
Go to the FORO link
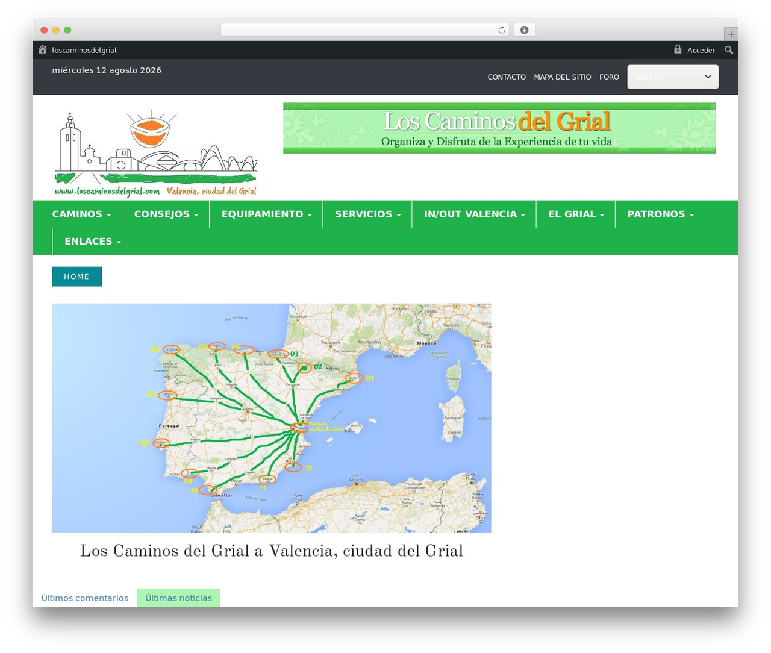(x=609, y=77)
